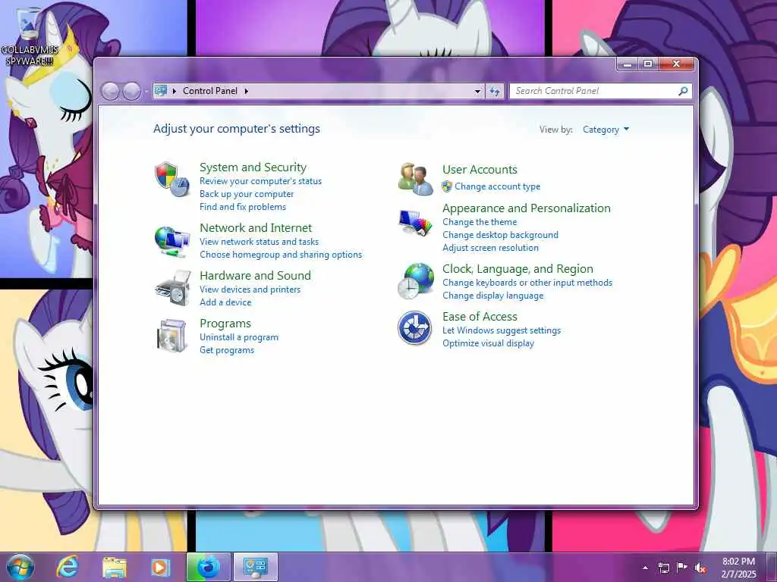Click Change the theme
This screenshot has height=582, width=777.
click(x=480, y=222)
